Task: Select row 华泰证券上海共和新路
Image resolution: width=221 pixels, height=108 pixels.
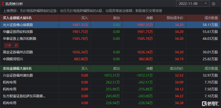Action: (110, 42)
